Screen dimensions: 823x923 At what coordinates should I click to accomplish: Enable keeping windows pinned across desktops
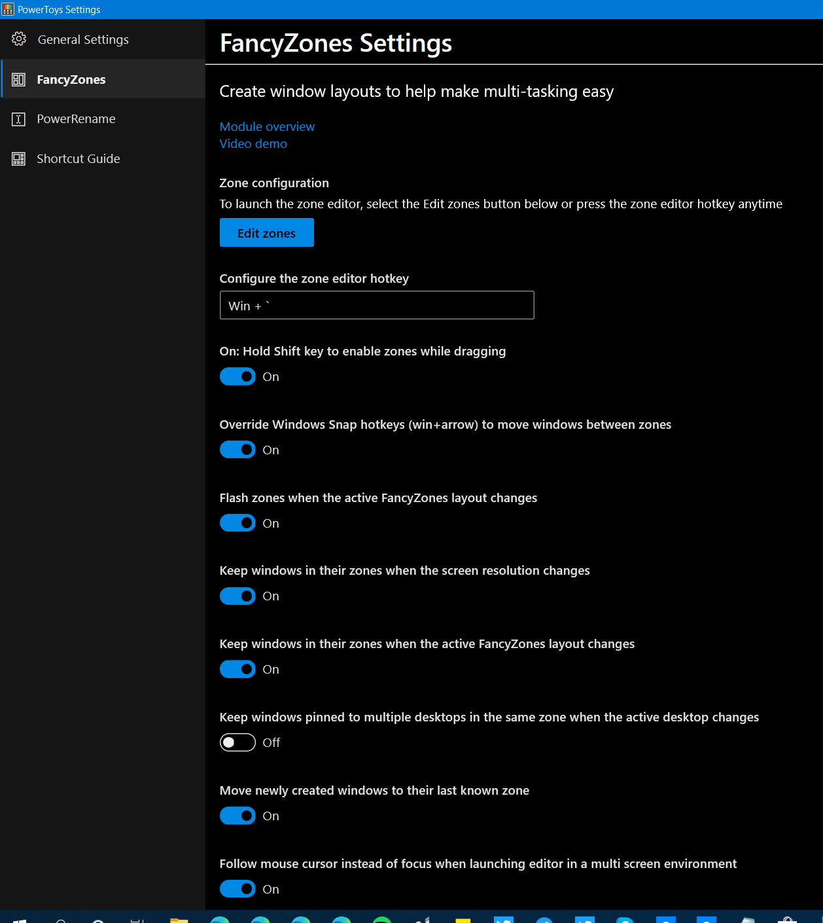pyautogui.click(x=237, y=742)
